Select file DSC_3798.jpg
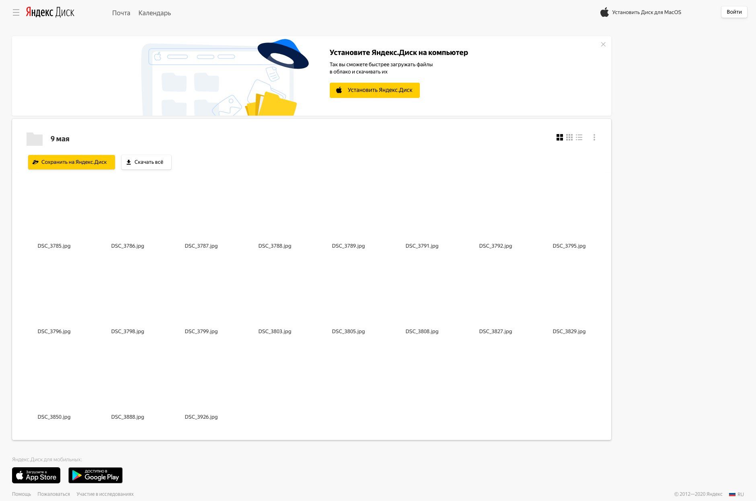756x501 pixels. [x=127, y=331]
